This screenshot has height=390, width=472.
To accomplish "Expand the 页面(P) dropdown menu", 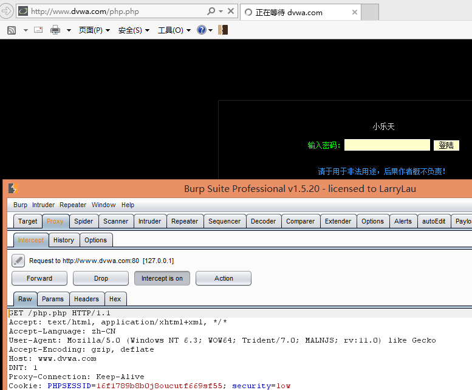I will click(94, 30).
